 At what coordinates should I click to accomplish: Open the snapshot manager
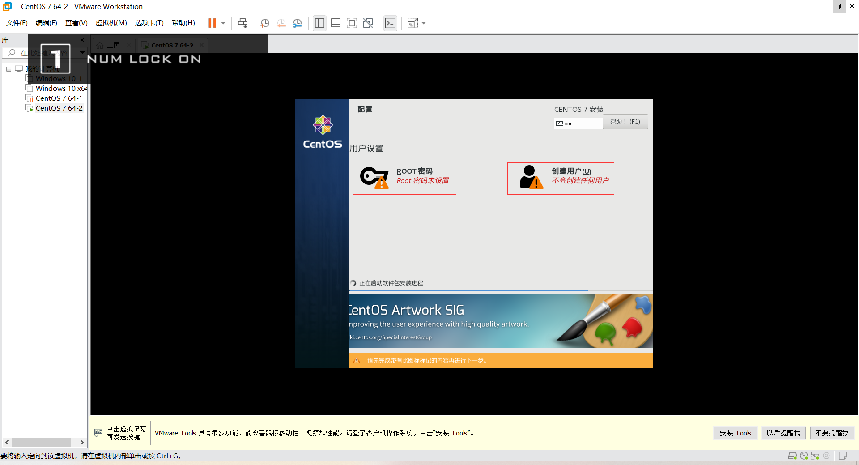pos(297,23)
